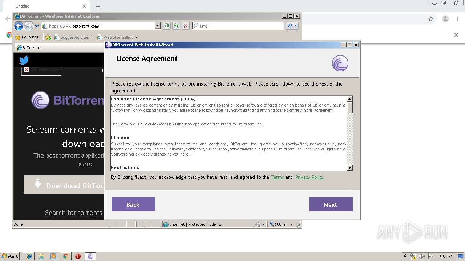Image resolution: width=465 pixels, height=261 pixels.
Task: Click the taskbar clock 4:07 PM
Action: point(446,256)
